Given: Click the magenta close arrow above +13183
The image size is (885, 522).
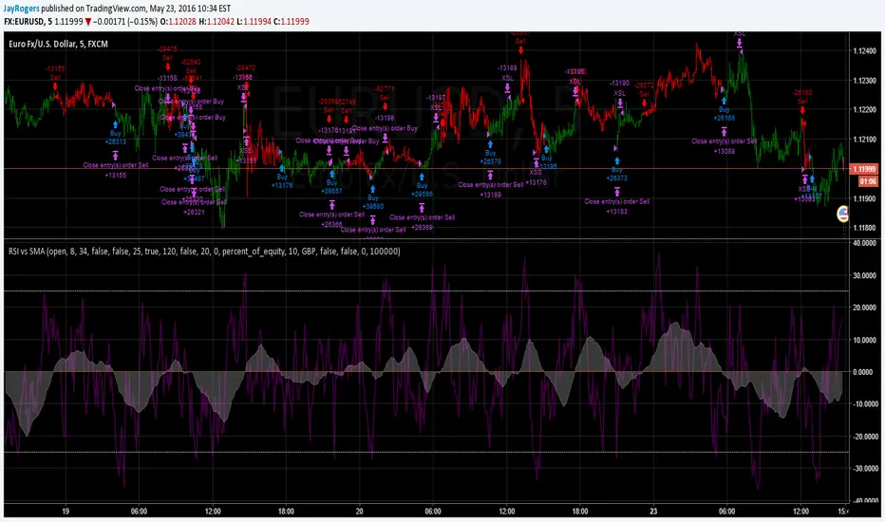Looking at the screenshot, I should [x=617, y=193].
